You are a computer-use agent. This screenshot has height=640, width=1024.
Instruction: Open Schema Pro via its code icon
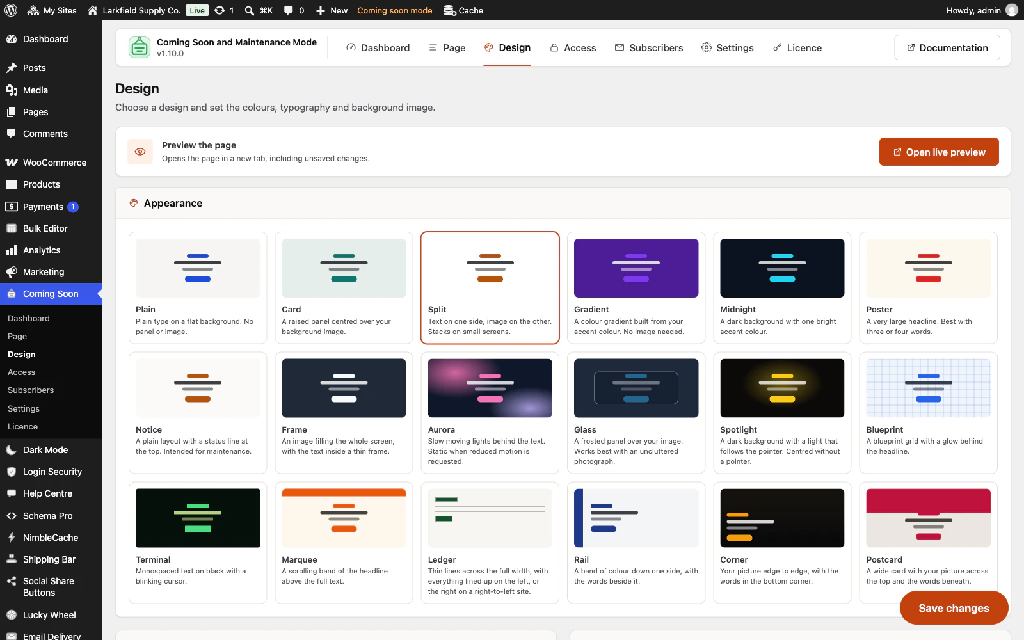[x=12, y=516]
